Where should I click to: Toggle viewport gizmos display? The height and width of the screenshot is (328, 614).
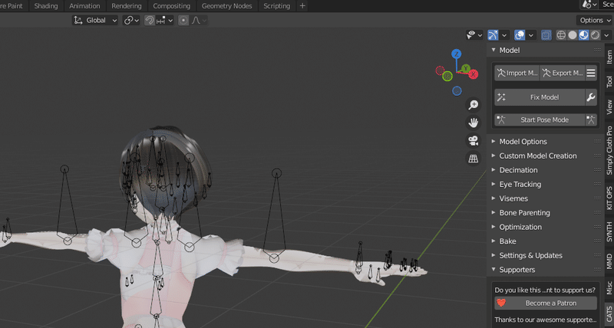tap(493, 35)
